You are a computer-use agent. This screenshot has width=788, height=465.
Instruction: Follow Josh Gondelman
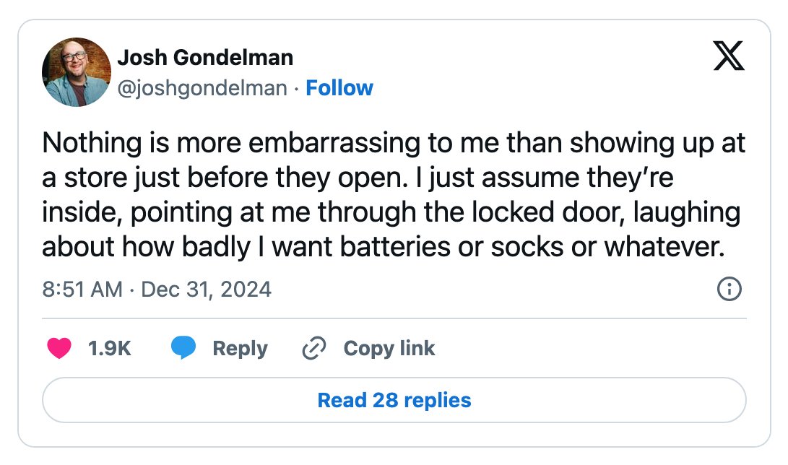point(339,88)
